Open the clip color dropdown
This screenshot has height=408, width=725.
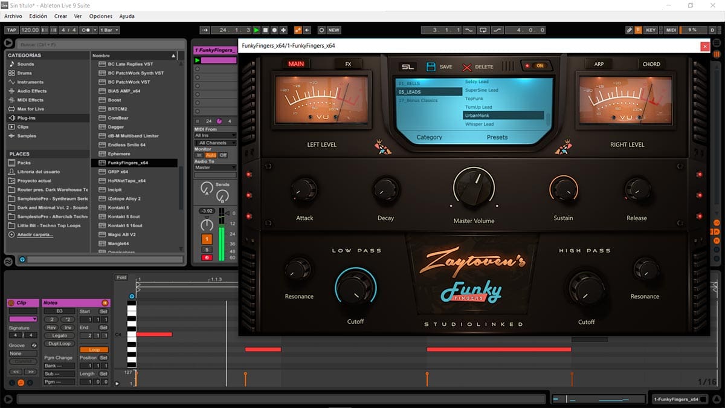tap(22, 319)
